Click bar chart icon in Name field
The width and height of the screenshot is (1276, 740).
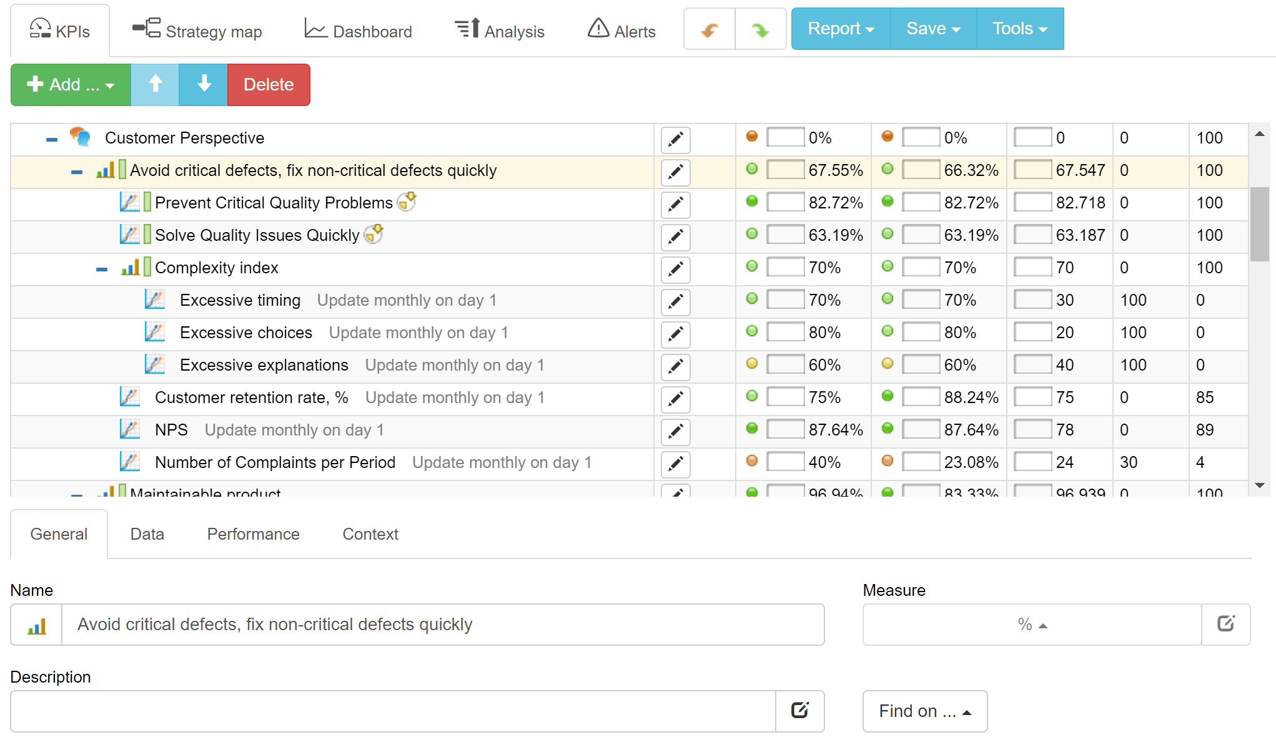point(37,625)
